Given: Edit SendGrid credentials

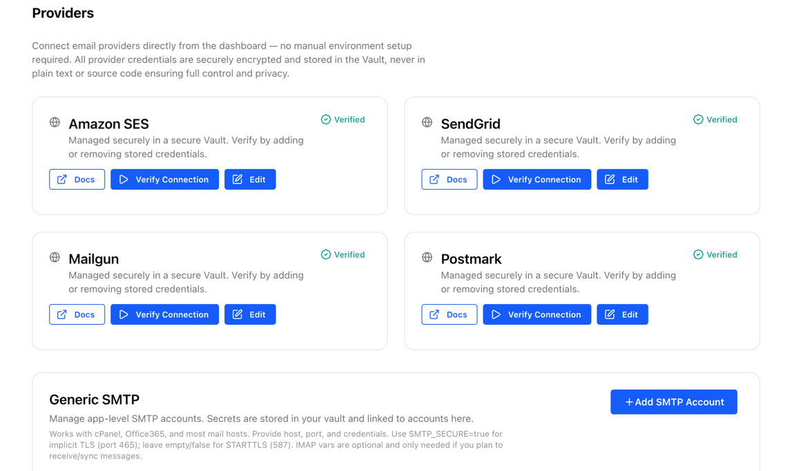Looking at the screenshot, I should click(x=622, y=179).
